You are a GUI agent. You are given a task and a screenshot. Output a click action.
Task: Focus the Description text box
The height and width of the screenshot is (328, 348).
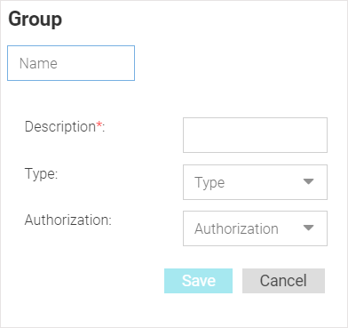pos(255,135)
